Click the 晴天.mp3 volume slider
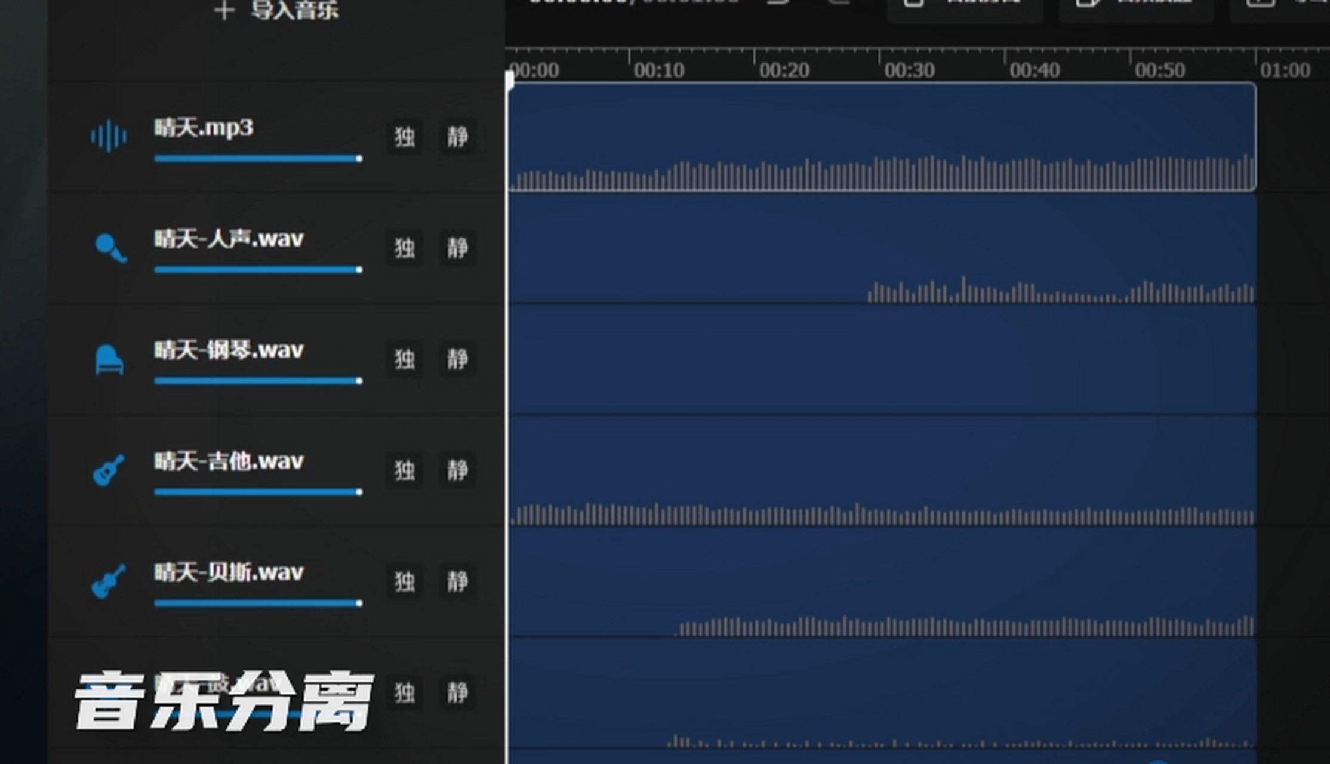The width and height of the screenshot is (1330, 764). click(x=258, y=159)
